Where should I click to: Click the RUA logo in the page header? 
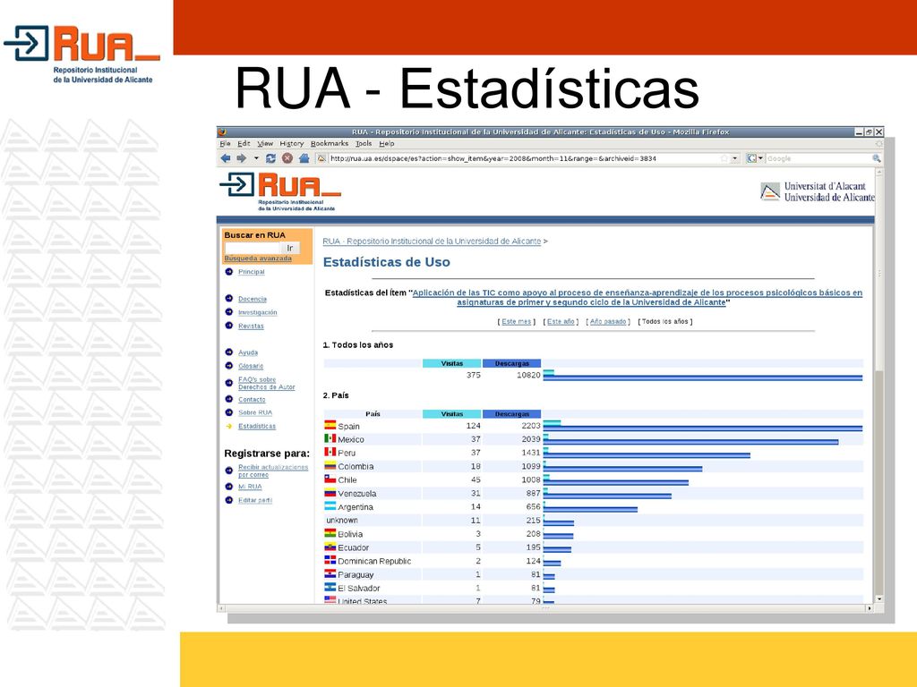point(280,191)
